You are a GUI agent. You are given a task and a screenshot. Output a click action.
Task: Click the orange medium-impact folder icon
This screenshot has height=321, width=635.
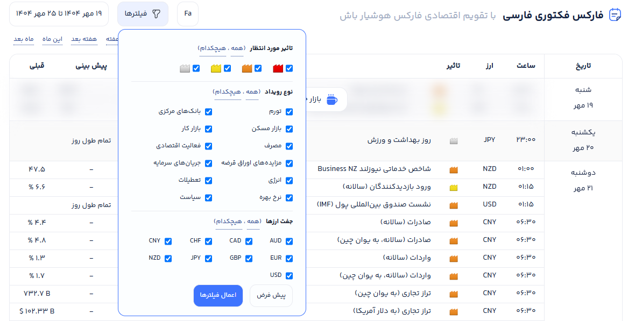[x=247, y=69]
